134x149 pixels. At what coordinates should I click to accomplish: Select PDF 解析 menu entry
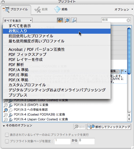(57, 65)
